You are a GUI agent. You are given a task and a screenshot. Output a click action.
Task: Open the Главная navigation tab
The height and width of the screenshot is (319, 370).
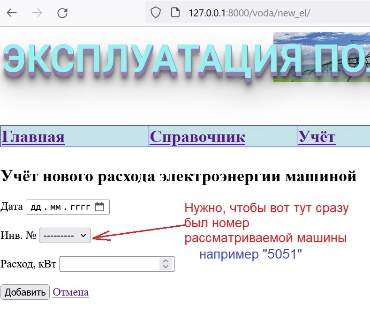pos(33,137)
